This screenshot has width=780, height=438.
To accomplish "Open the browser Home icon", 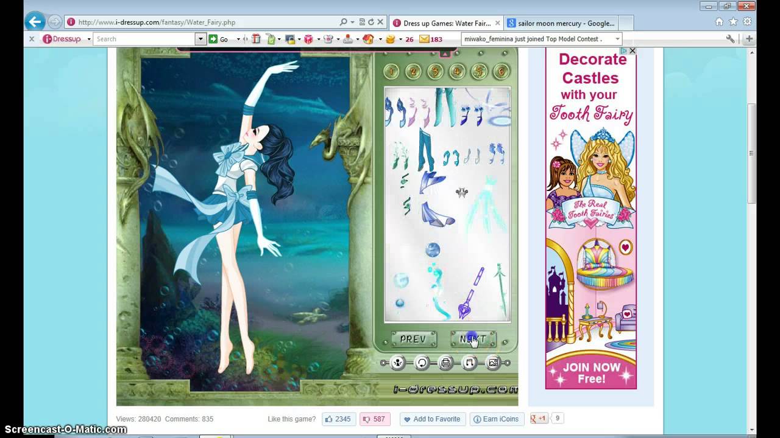I will [x=719, y=22].
